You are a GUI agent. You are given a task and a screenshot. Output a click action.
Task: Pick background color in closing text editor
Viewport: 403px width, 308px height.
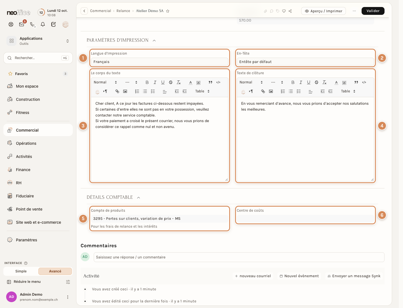[x=344, y=82]
